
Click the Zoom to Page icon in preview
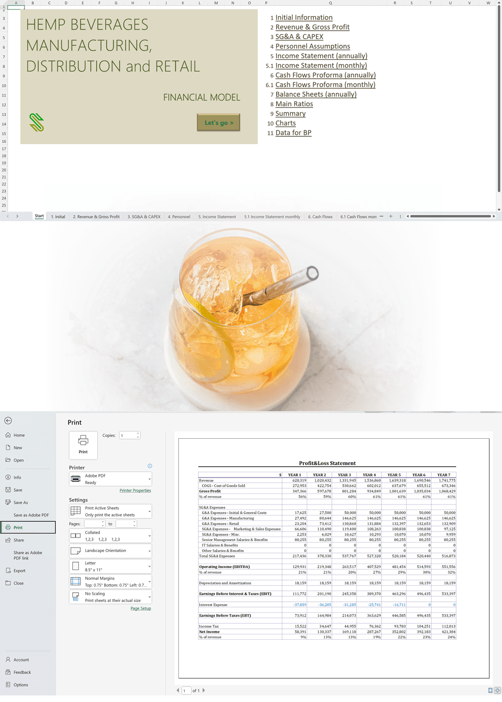click(x=497, y=690)
